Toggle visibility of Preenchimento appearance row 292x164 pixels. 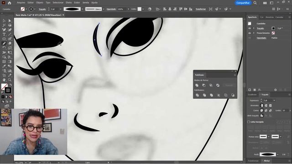(250, 33)
